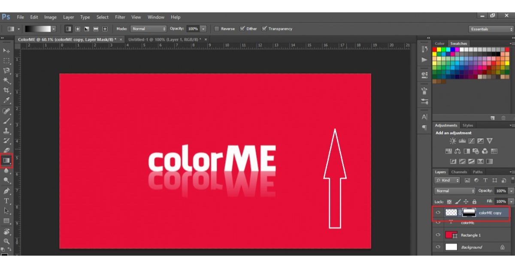
Task: Select the Hand tool
Action: (x=6, y=232)
